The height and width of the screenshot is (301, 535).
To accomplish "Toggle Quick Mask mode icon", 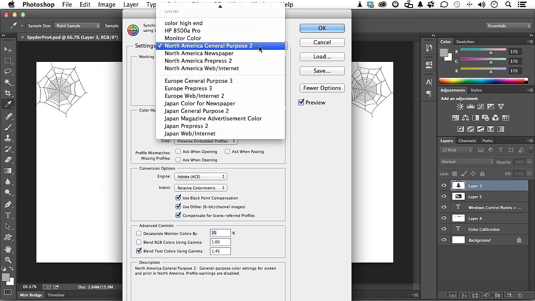I will click(x=8, y=292).
